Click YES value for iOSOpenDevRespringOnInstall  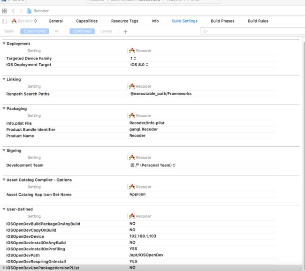pos(133,261)
